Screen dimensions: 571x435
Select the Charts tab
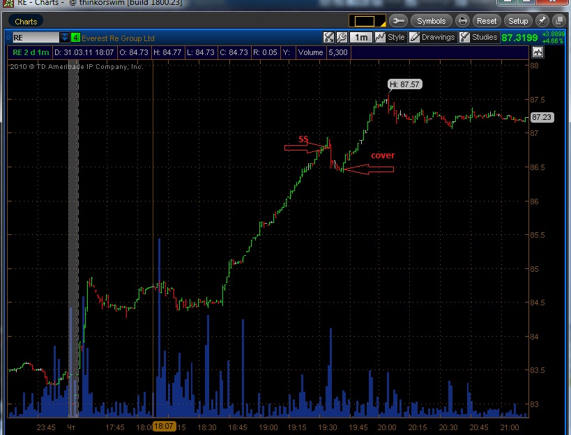(26, 22)
